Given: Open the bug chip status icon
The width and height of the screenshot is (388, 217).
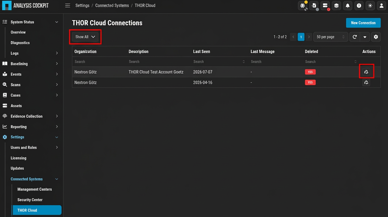Looking at the screenshot, I should [303, 6].
